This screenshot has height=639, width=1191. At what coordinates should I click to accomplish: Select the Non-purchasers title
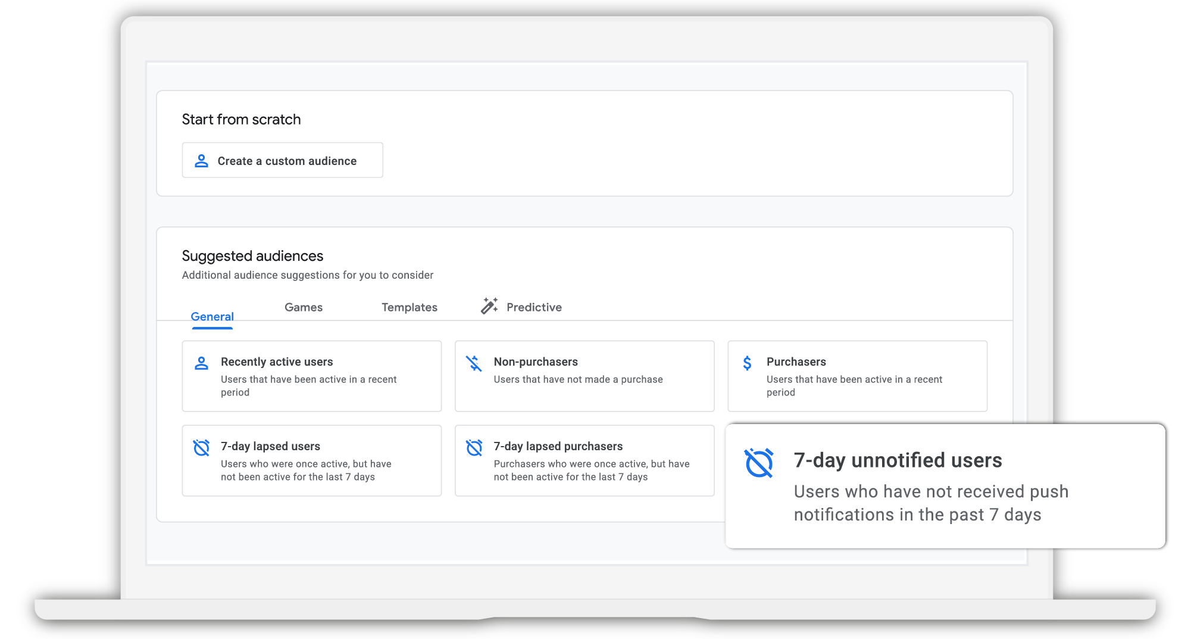(x=536, y=362)
